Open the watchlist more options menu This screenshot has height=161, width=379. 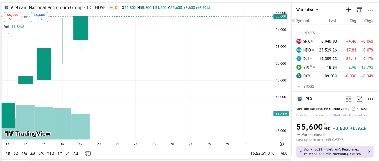(x=370, y=10)
